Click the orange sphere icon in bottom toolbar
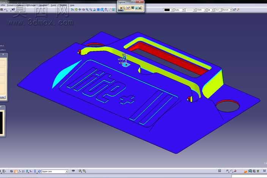The width and height of the screenshot is (267, 178). pos(16,171)
